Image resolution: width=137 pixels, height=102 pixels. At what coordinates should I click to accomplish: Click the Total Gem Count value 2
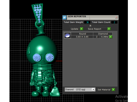click(114, 22)
